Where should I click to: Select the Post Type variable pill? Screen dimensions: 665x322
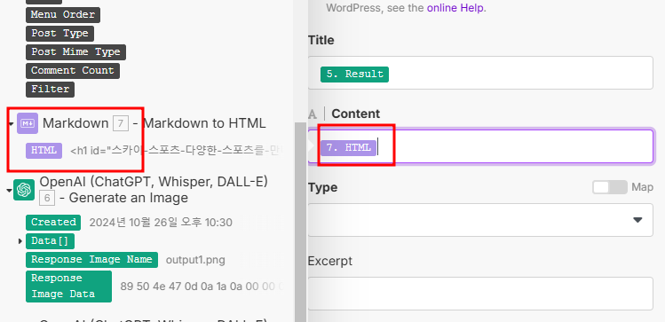click(x=59, y=34)
